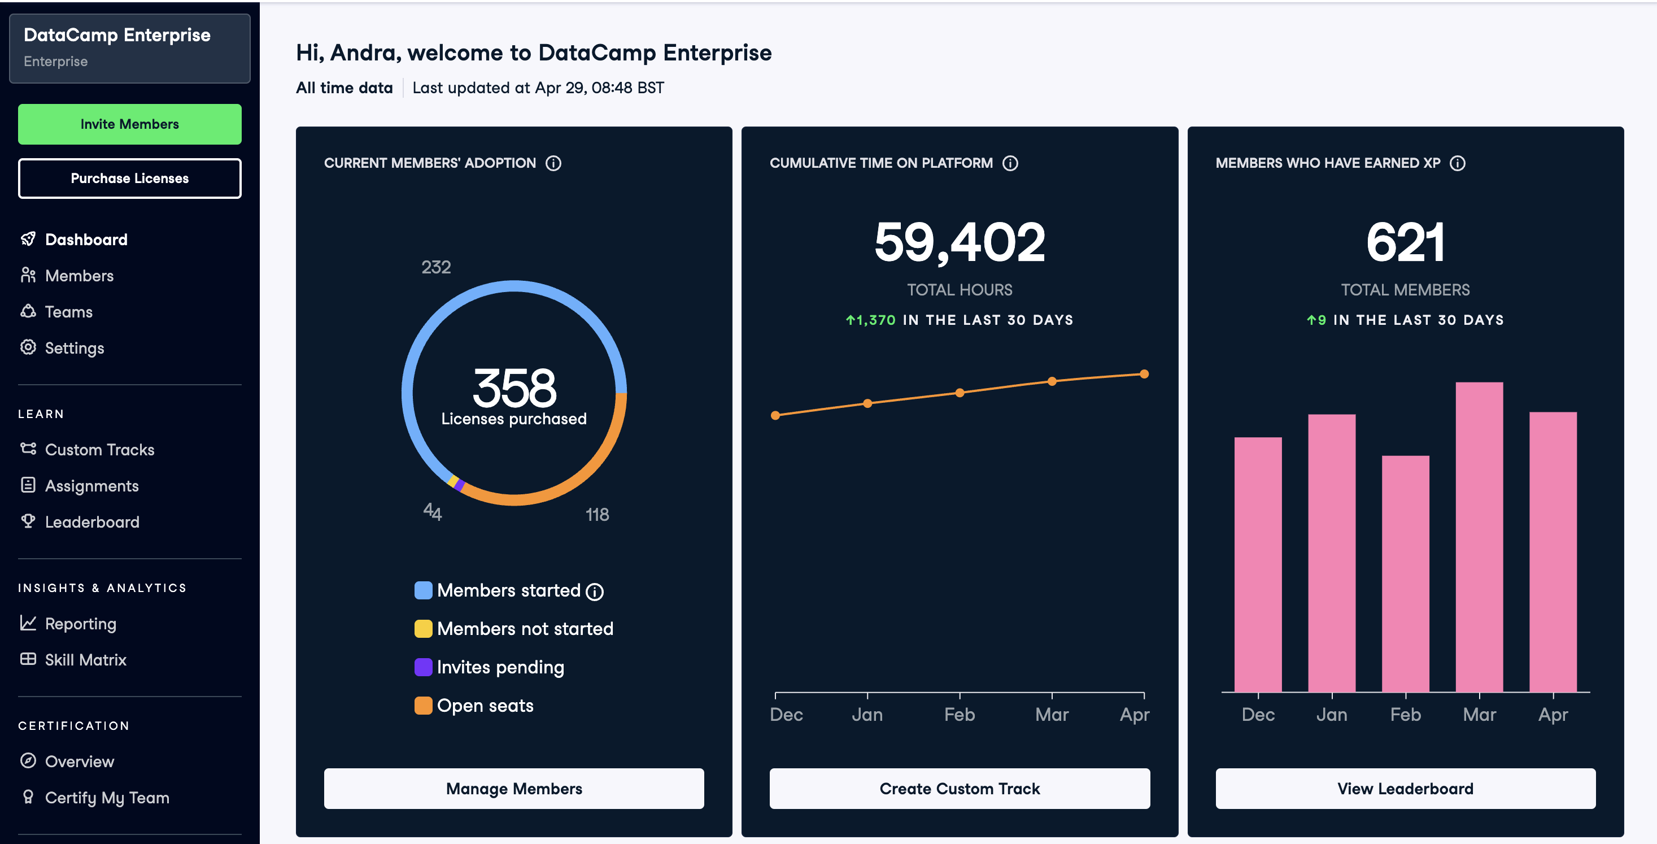Viewport: 1657px width, 844px height.
Task: Click the Dashboard rocket icon
Action: [x=28, y=240]
